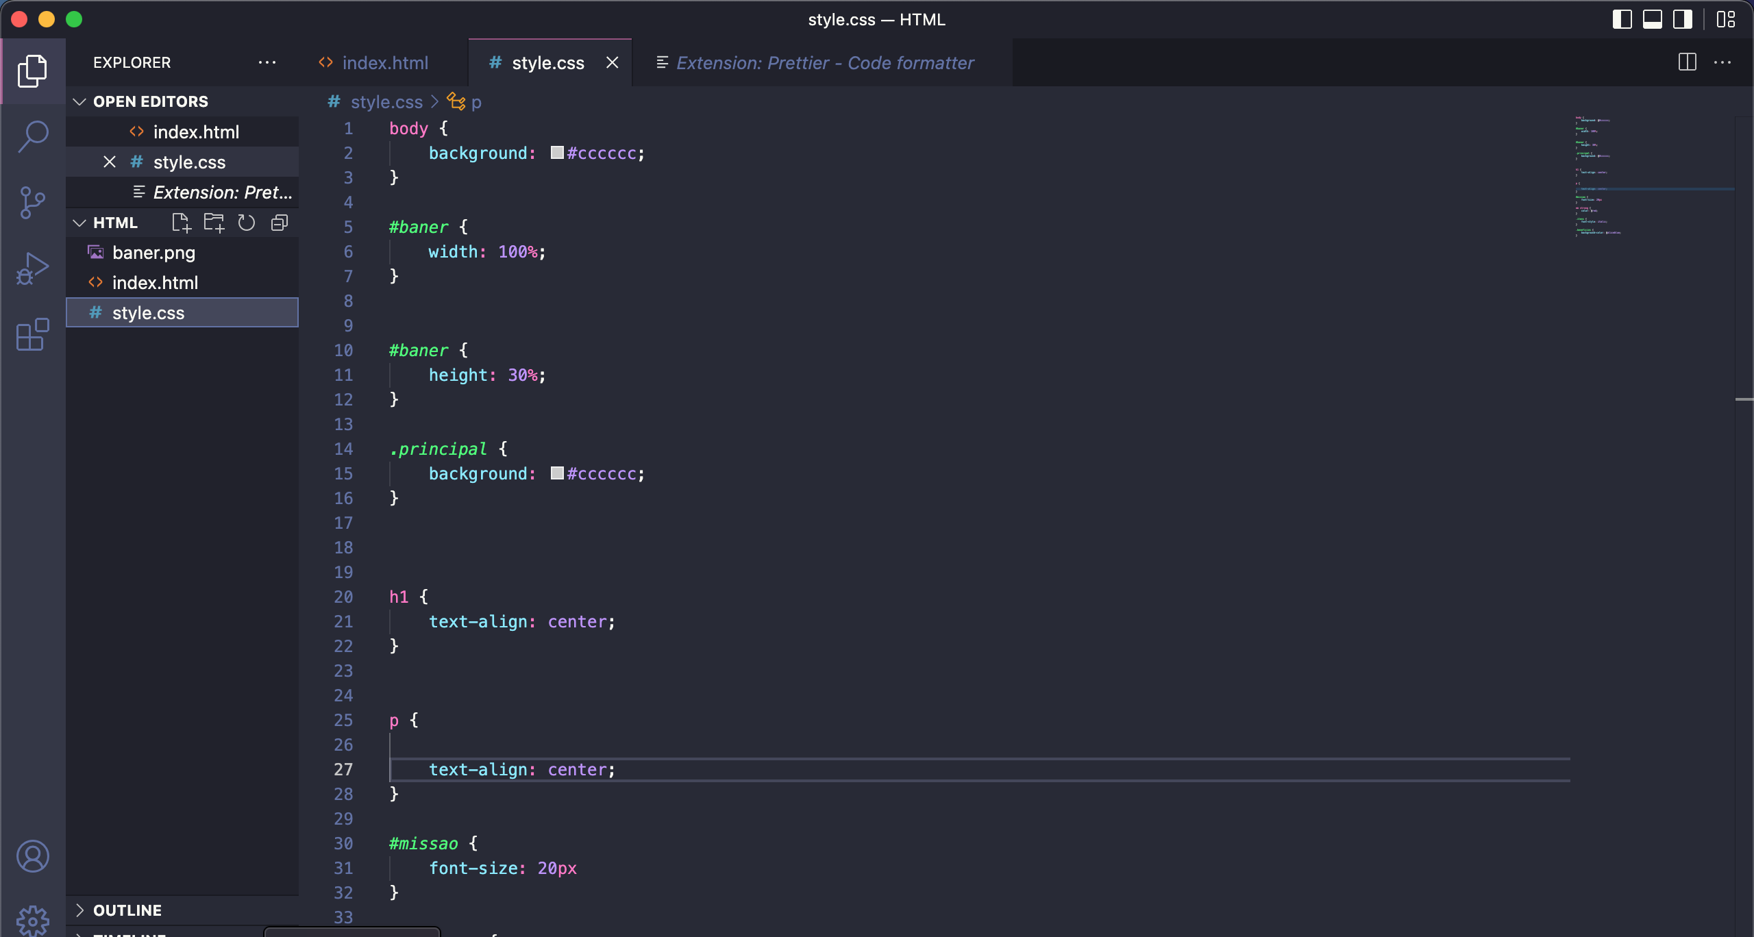Select Extension: Pret... in Open Editors
The width and height of the screenshot is (1754, 937).
[182, 192]
